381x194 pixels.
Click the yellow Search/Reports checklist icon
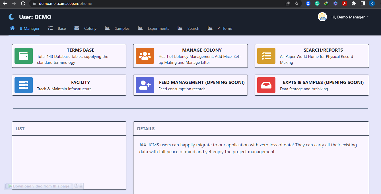266,56
